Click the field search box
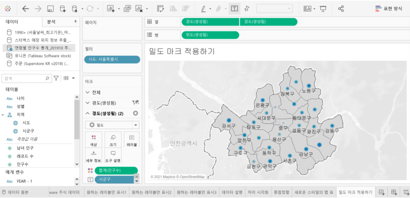This screenshot has width=410, height=198. [x=26, y=78]
